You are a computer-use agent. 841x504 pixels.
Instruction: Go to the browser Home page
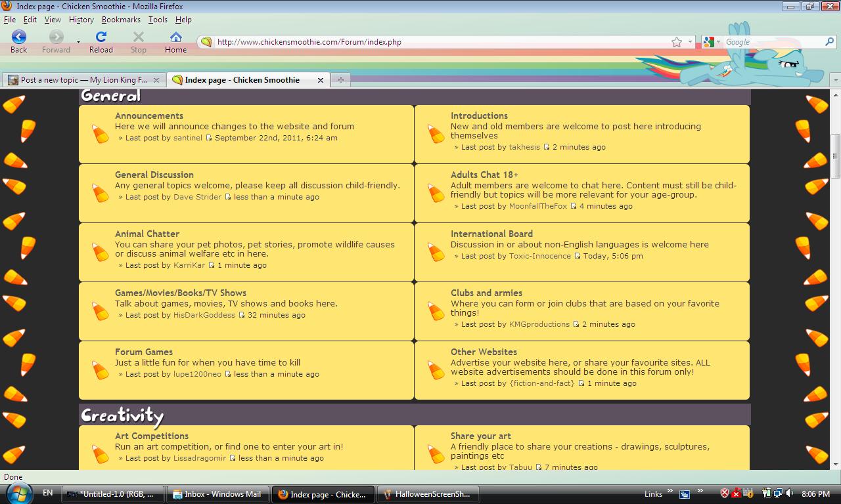click(x=175, y=37)
